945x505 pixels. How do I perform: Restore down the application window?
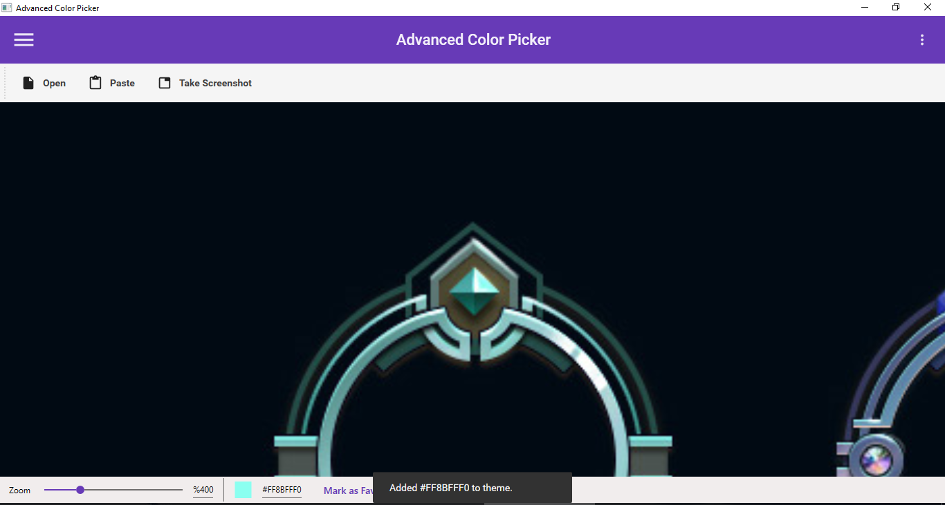896,8
